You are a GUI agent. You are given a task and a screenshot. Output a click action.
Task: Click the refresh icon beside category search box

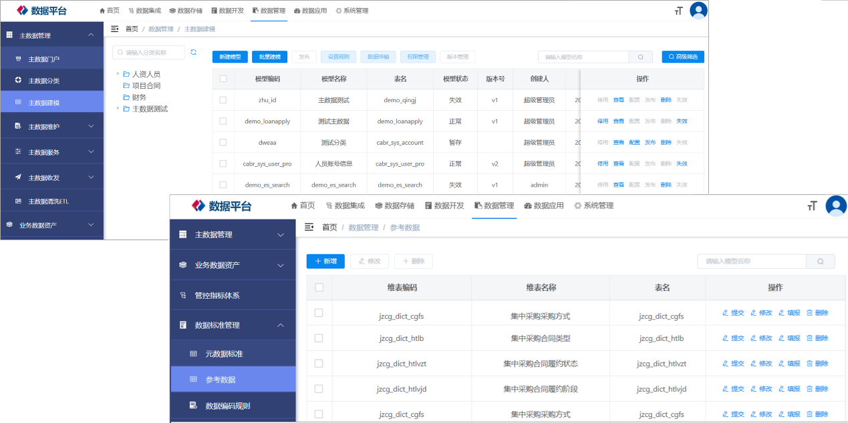(x=194, y=52)
